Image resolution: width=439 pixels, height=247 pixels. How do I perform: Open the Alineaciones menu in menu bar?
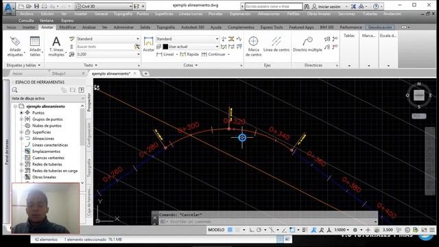269,14
